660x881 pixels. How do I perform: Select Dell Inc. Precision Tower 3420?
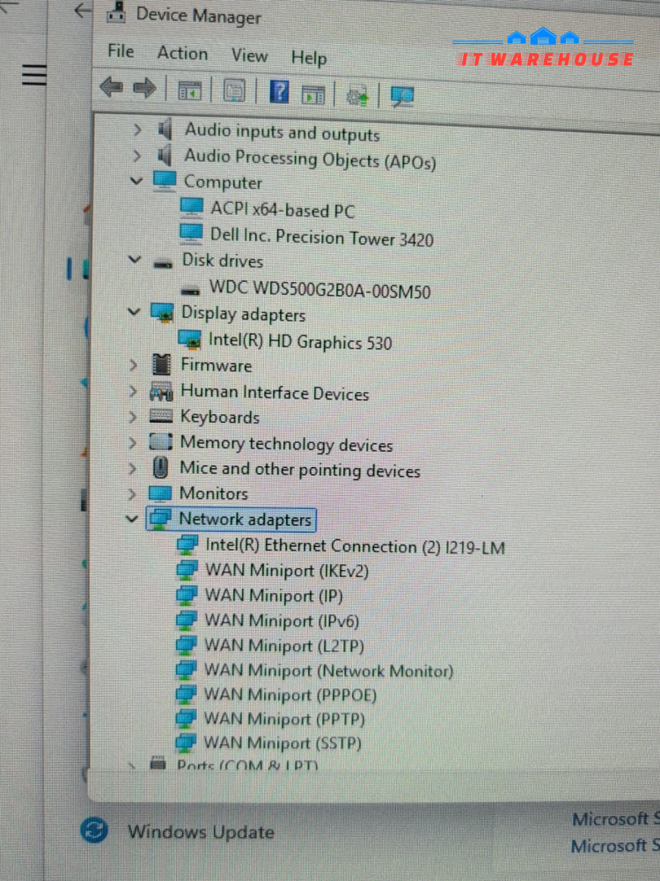[x=321, y=236]
